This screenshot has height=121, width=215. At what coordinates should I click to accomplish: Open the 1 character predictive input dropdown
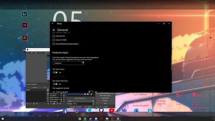click(68, 63)
